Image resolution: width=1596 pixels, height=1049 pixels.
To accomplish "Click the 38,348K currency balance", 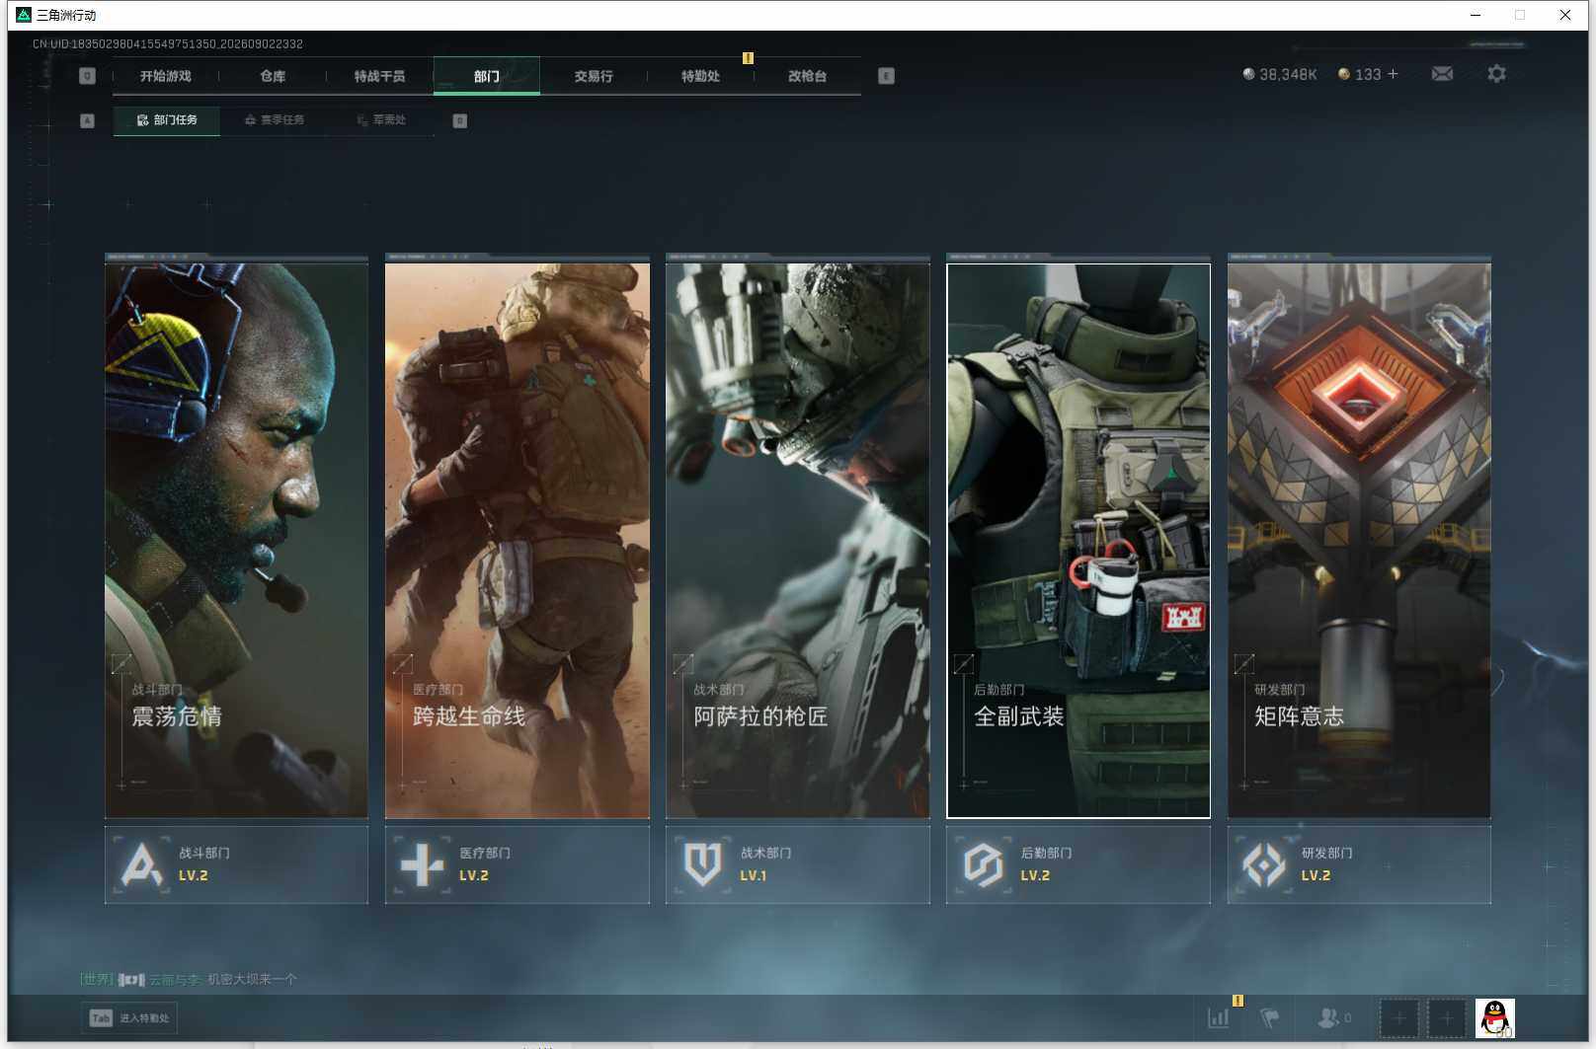I will (x=1288, y=74).
